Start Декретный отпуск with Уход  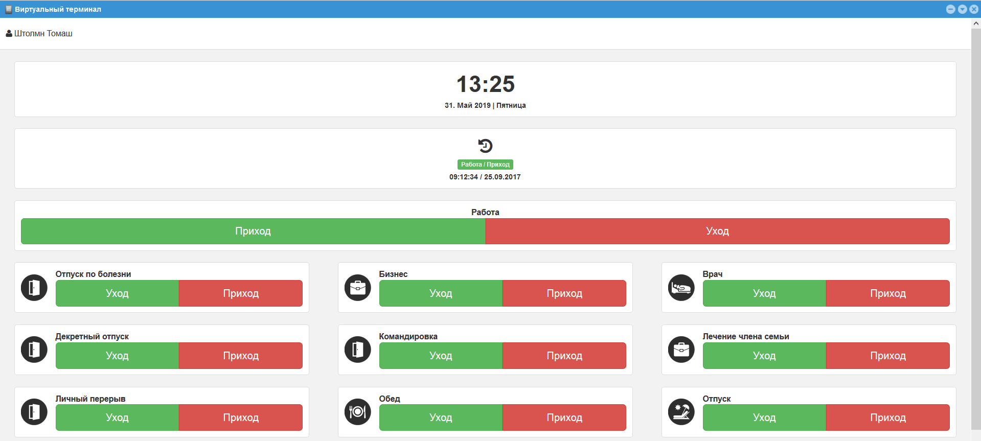coord(117,356)
